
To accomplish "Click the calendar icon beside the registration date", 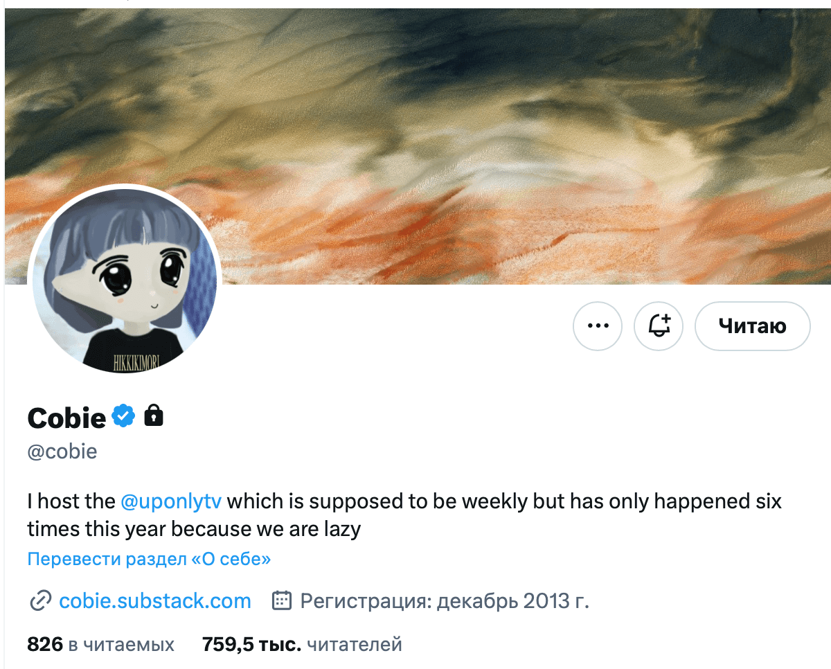I will pos(280,600).
